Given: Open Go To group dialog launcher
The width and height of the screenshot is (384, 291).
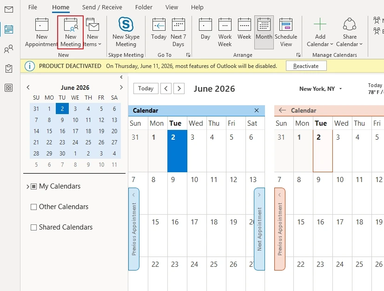Looking at the screenshot, I should pos(188,55).
